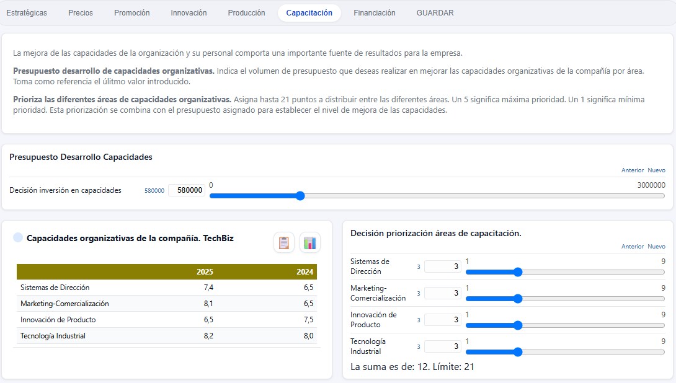The width and height of the screenshot is (676, 383).
Task: Click the 'La suma es de: 12. Límite: 21' text
Action: tap(412, 367)
